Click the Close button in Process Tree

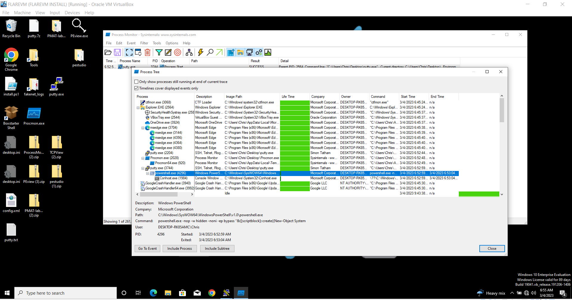tap(492, 249)
